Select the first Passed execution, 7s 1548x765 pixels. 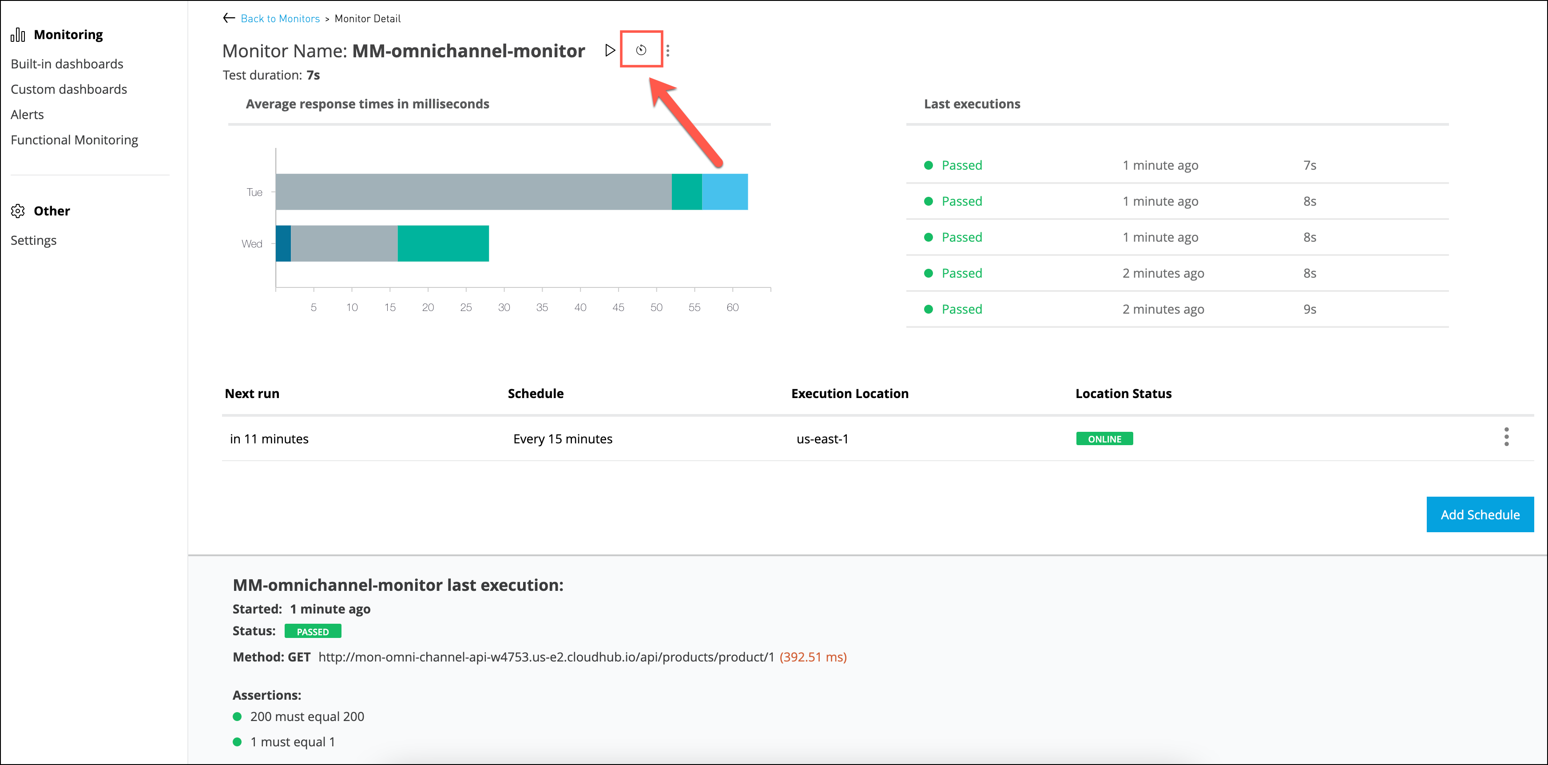(x=961, y=165)
